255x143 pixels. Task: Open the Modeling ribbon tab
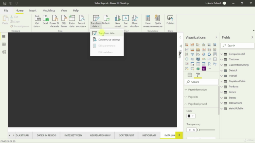pos(49,10)
